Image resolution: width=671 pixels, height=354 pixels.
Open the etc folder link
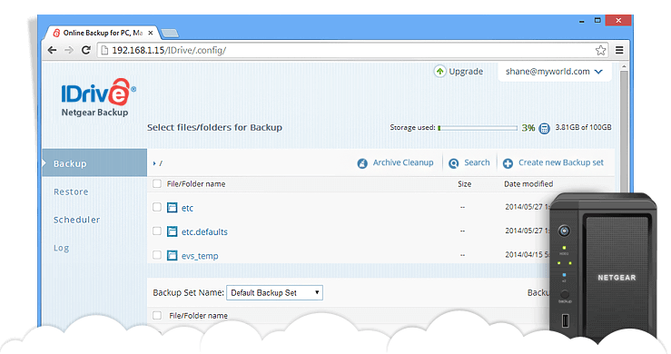pyautogui.click(x=187, y=208)
